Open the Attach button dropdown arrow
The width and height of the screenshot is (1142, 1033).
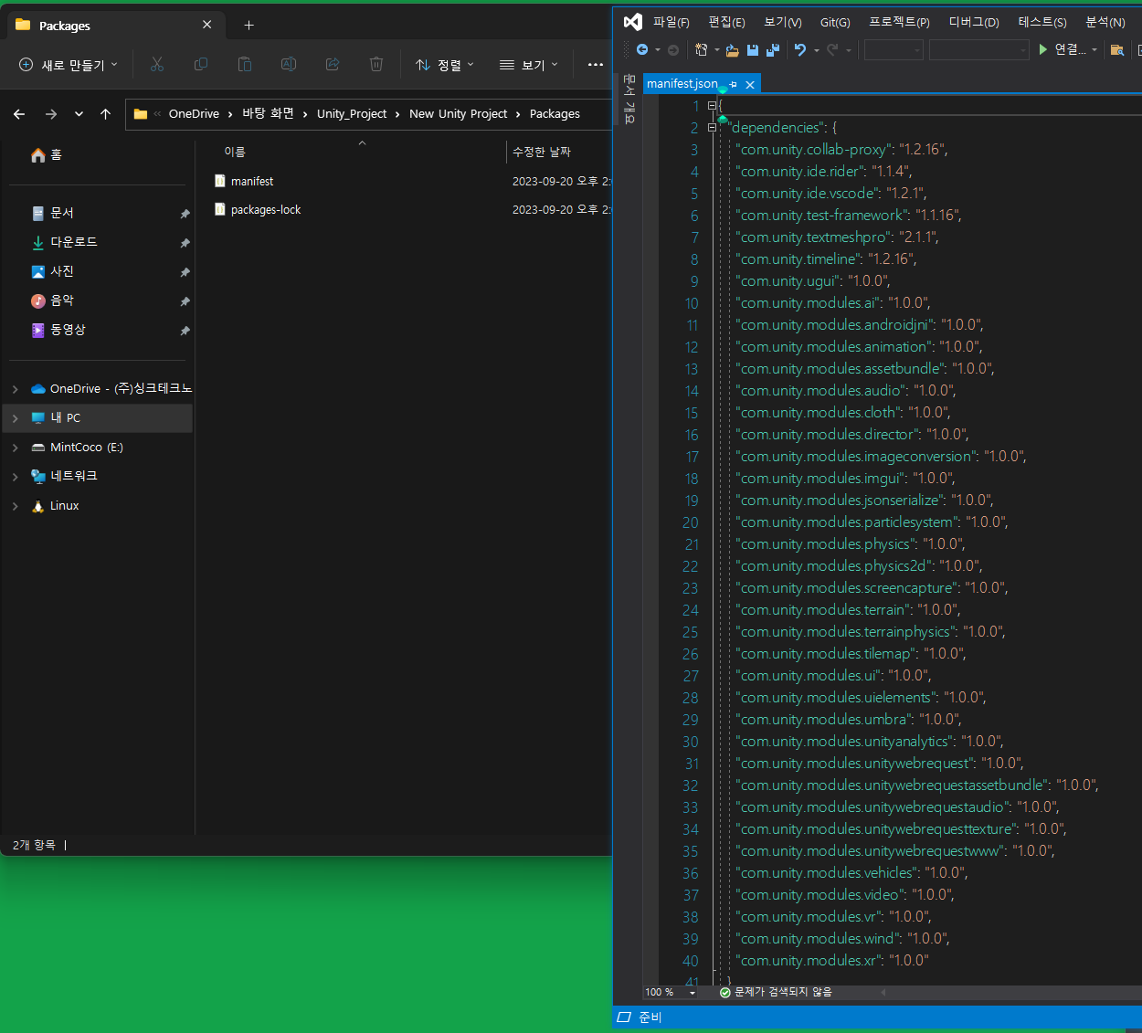(1094, 50)
